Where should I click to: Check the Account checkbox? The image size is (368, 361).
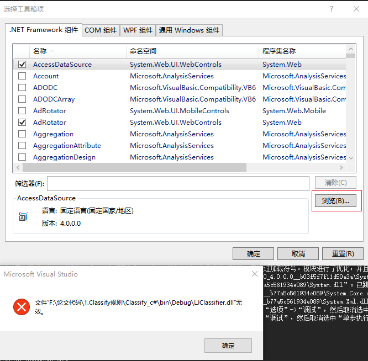coord(22,76)
